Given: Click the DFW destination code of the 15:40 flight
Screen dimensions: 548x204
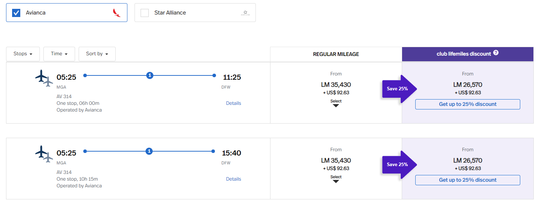Looking at the screenshot, I should pos(226,163).
